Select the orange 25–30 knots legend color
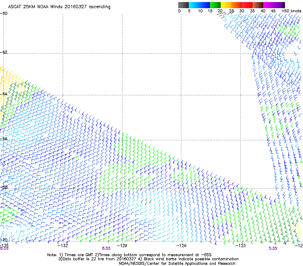The image size is (303, 266). tap(237, 5)
